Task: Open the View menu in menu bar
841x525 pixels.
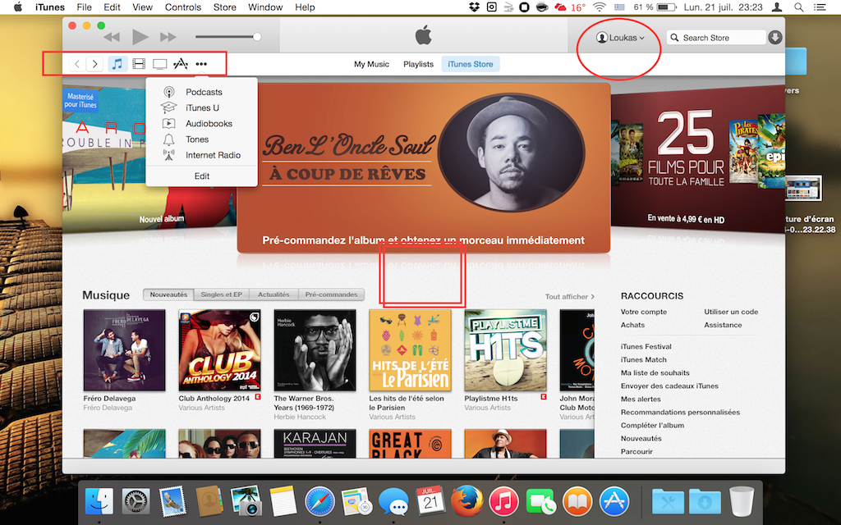Action: coord(142,7)
